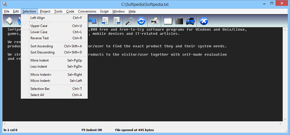Viewport: 290px width, 135px height.
Task: Select Reverse Text menu entry
Action: click(x=54, y=38)
